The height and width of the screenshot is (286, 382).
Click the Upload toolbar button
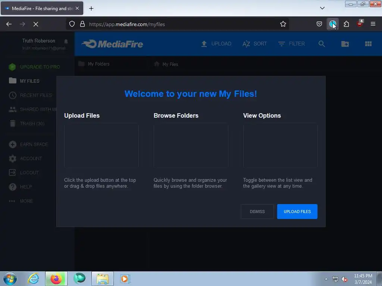[216, 44]
